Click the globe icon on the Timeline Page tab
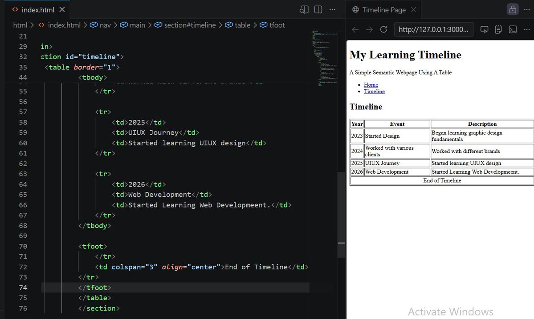Screen dimensions: 534x319 355,10
